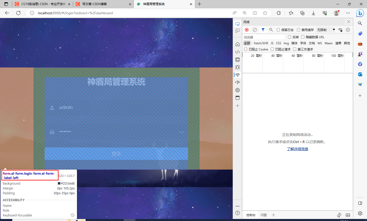Switch to 控制台 drawer tab
367x221 pixels.
click(x=251, y=215)
